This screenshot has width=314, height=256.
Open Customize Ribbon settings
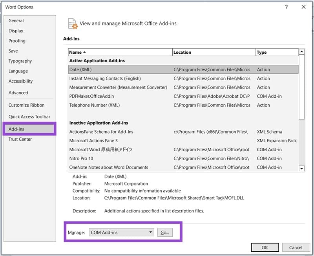click(26, 105)
